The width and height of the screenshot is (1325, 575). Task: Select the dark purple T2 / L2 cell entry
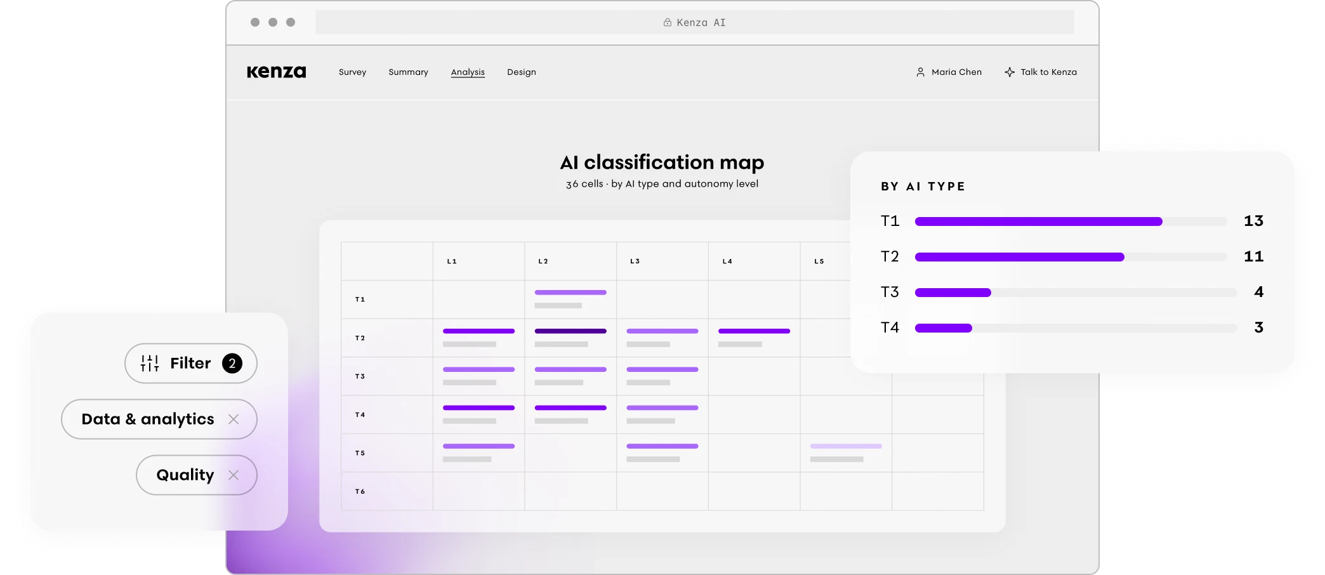(570, 338)
